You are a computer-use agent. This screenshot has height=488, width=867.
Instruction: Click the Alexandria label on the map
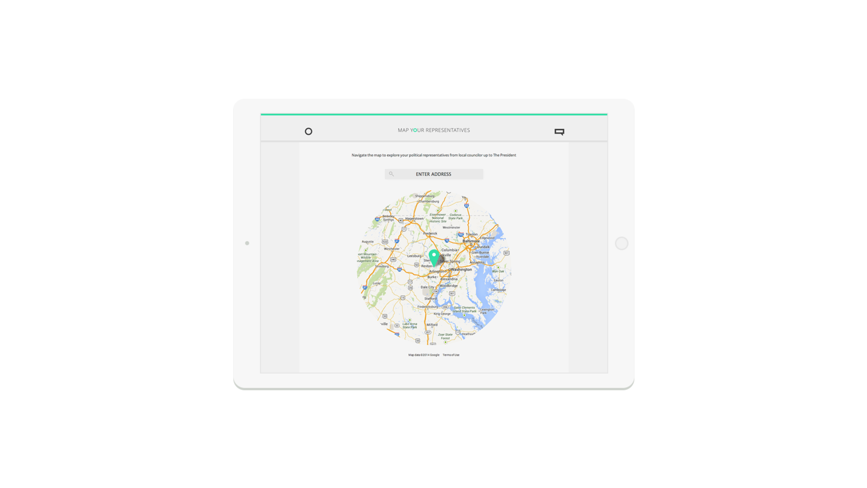449,279
